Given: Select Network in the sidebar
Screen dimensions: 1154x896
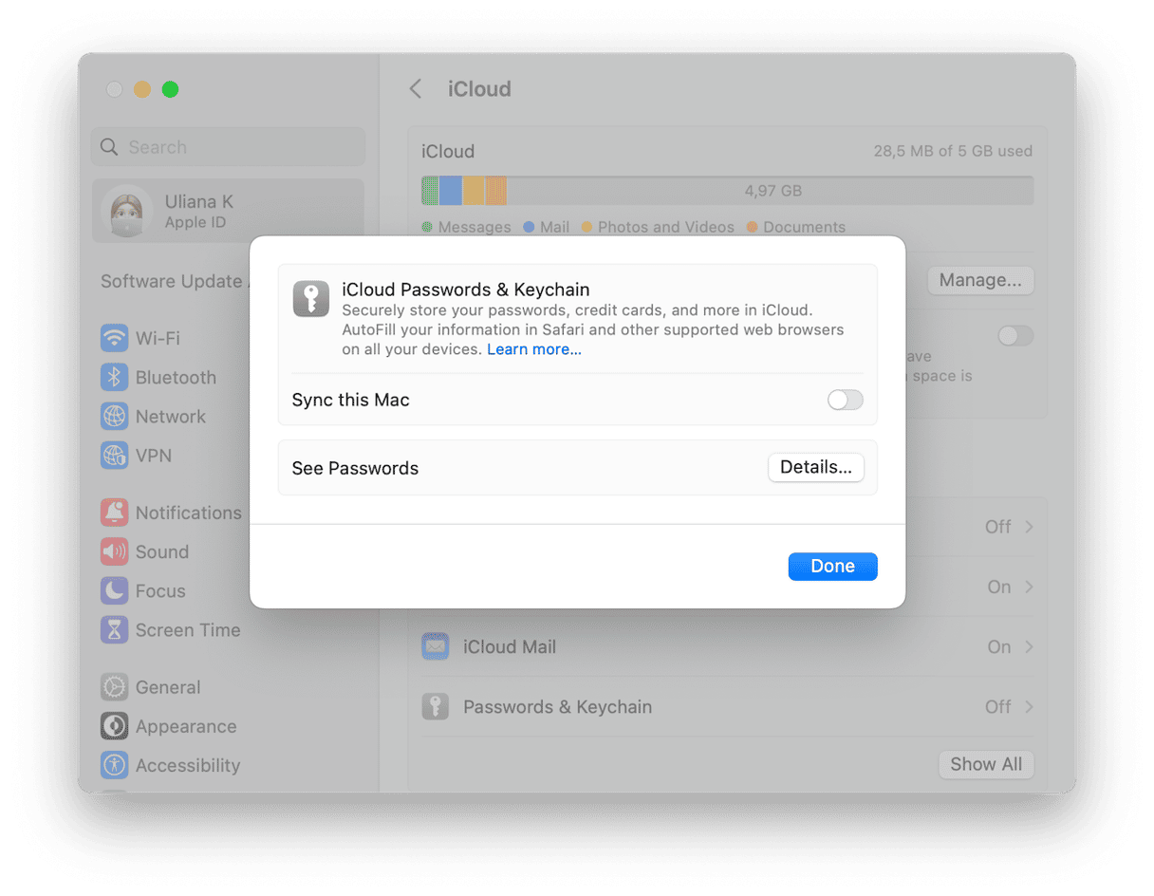Looking at the screenshot, I should click(170, 416).
